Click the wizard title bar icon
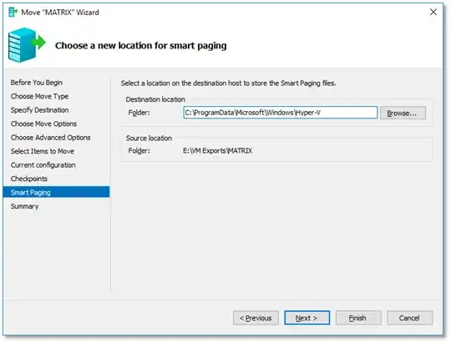 point(13,12)
